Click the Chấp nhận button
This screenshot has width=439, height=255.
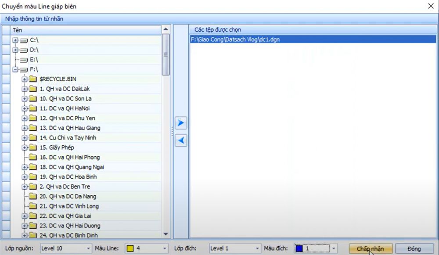371,249
